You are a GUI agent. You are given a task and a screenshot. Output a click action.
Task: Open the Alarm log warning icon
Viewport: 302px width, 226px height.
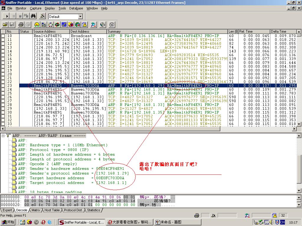84,24
